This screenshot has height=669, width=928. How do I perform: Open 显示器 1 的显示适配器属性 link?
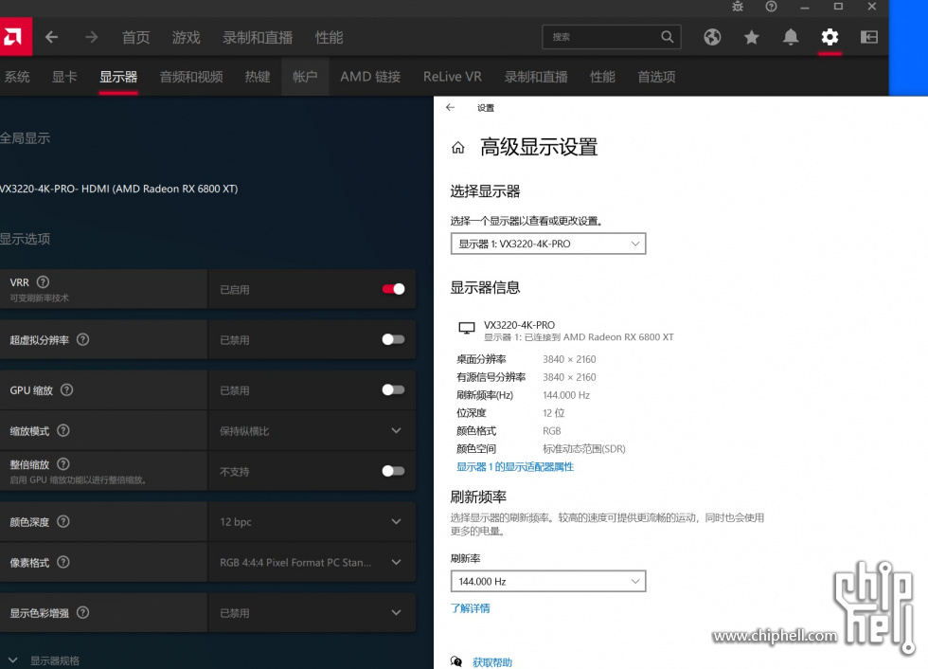click(515, 466)
